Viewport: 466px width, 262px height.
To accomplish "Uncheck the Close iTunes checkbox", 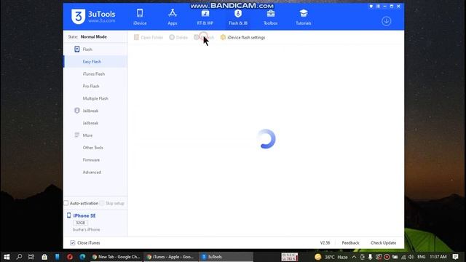I will [x=72, y=242].
